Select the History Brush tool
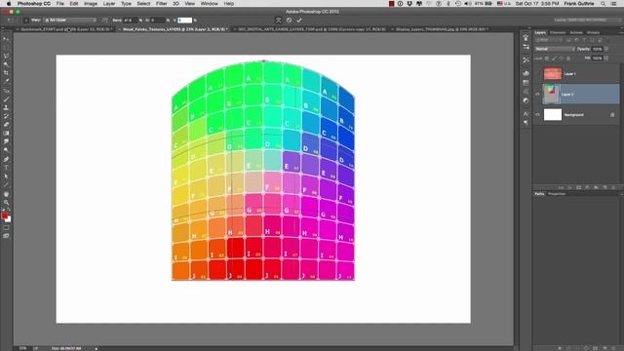The width and height of the screenshot is (624, 351). point(6,116)
